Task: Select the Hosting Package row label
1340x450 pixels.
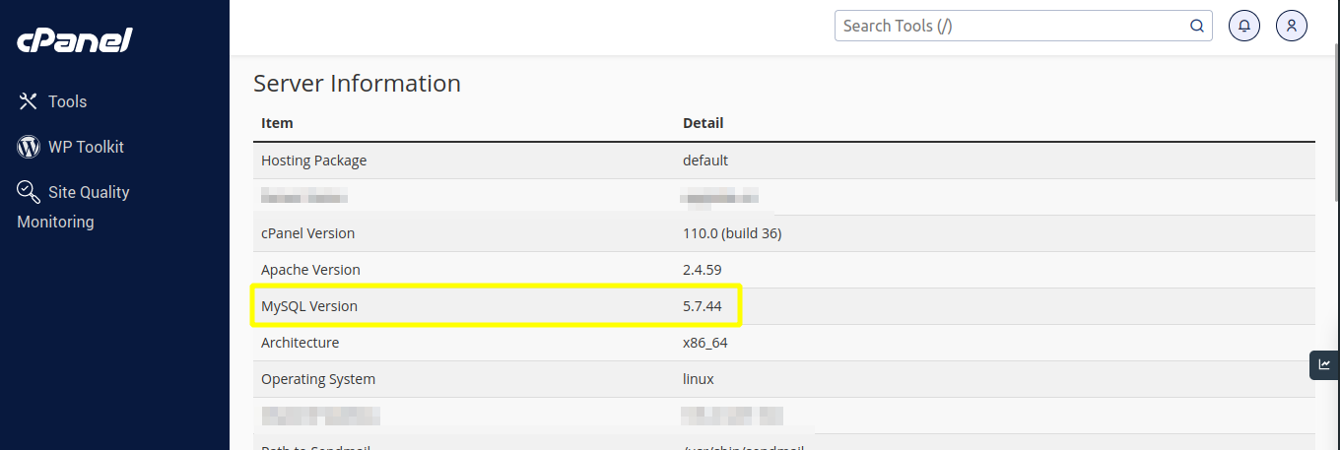Action: (313, 161)
